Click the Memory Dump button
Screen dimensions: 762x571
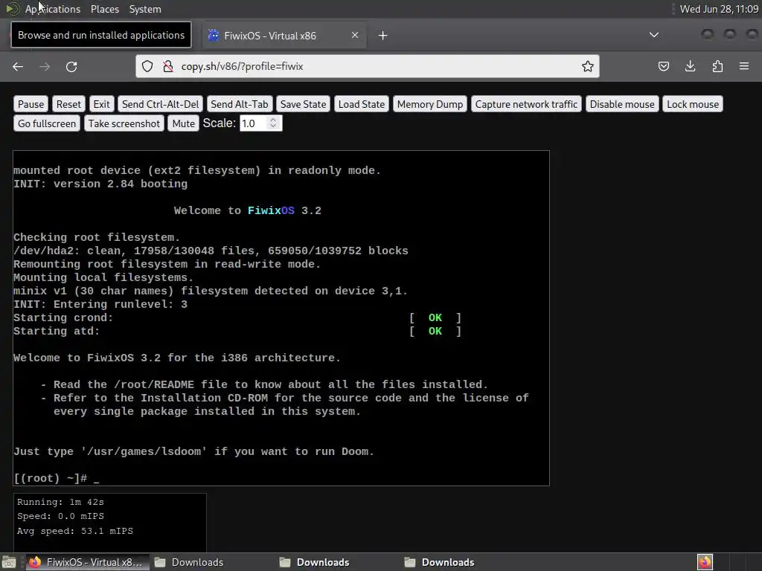(430, 104)
